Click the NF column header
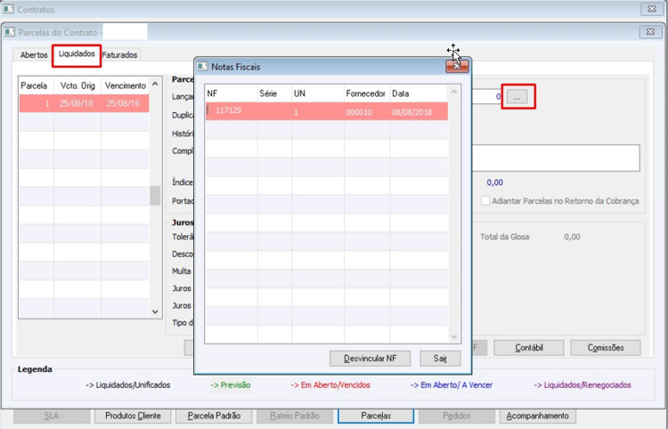This screenshot has height=429, width=668. 232,93
